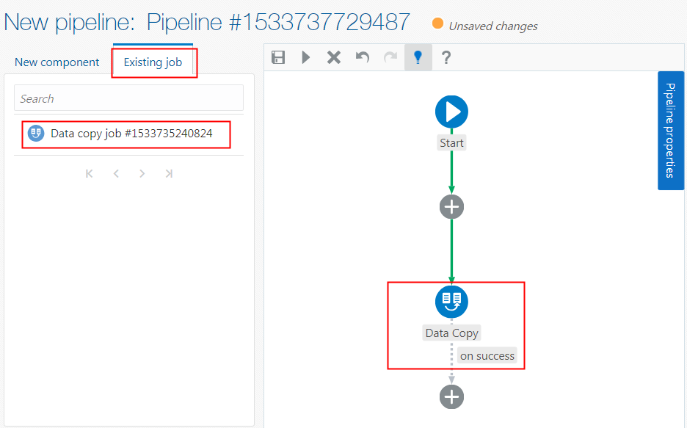The height and width of the screenshot is (428, 687).
Task: Click the on success connector label
Action: click(487, 355)
